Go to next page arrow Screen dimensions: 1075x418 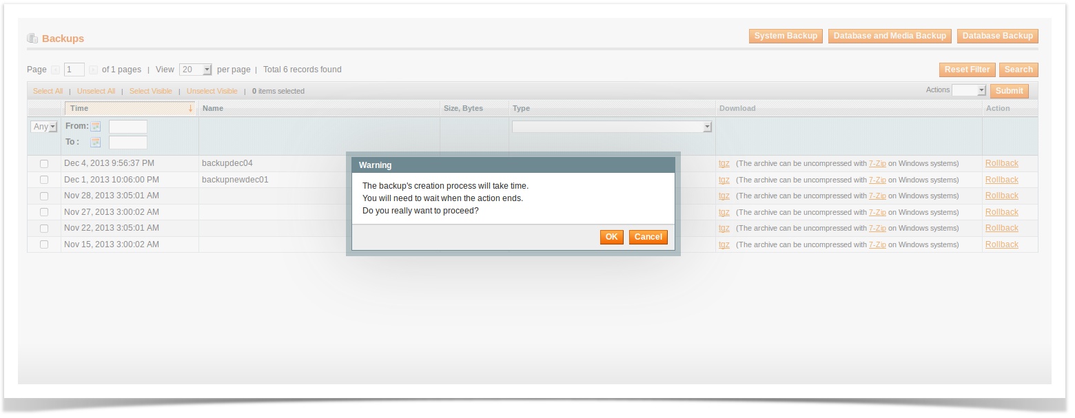[x=93, y=70]
